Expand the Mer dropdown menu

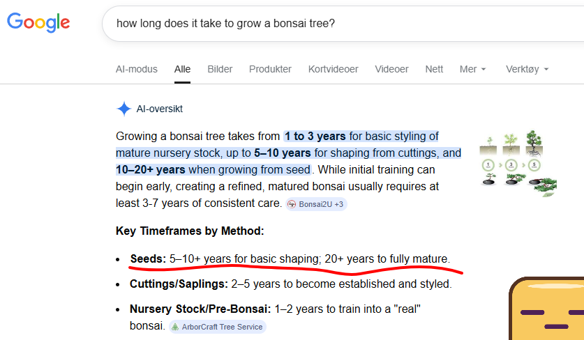click(x=472, y=69)
